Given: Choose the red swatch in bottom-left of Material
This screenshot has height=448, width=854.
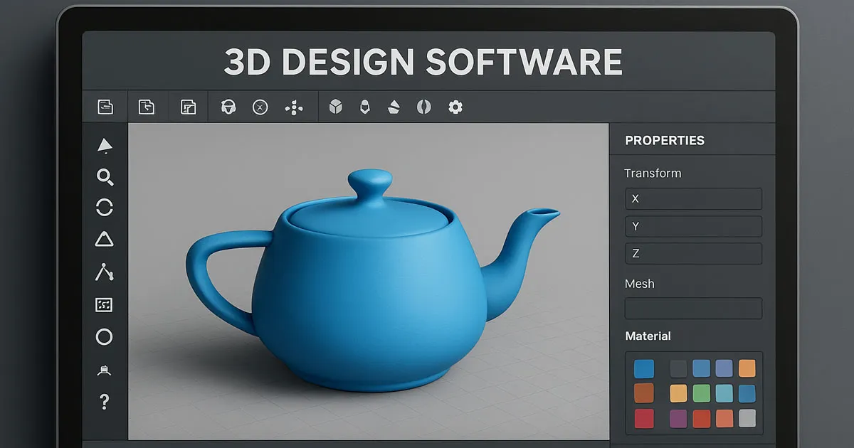Looking at the screenshot, I should tap(643, 418).
